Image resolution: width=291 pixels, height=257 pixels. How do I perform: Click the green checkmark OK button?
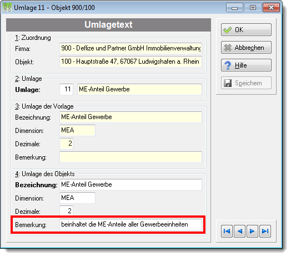click(x=246, y=29)
